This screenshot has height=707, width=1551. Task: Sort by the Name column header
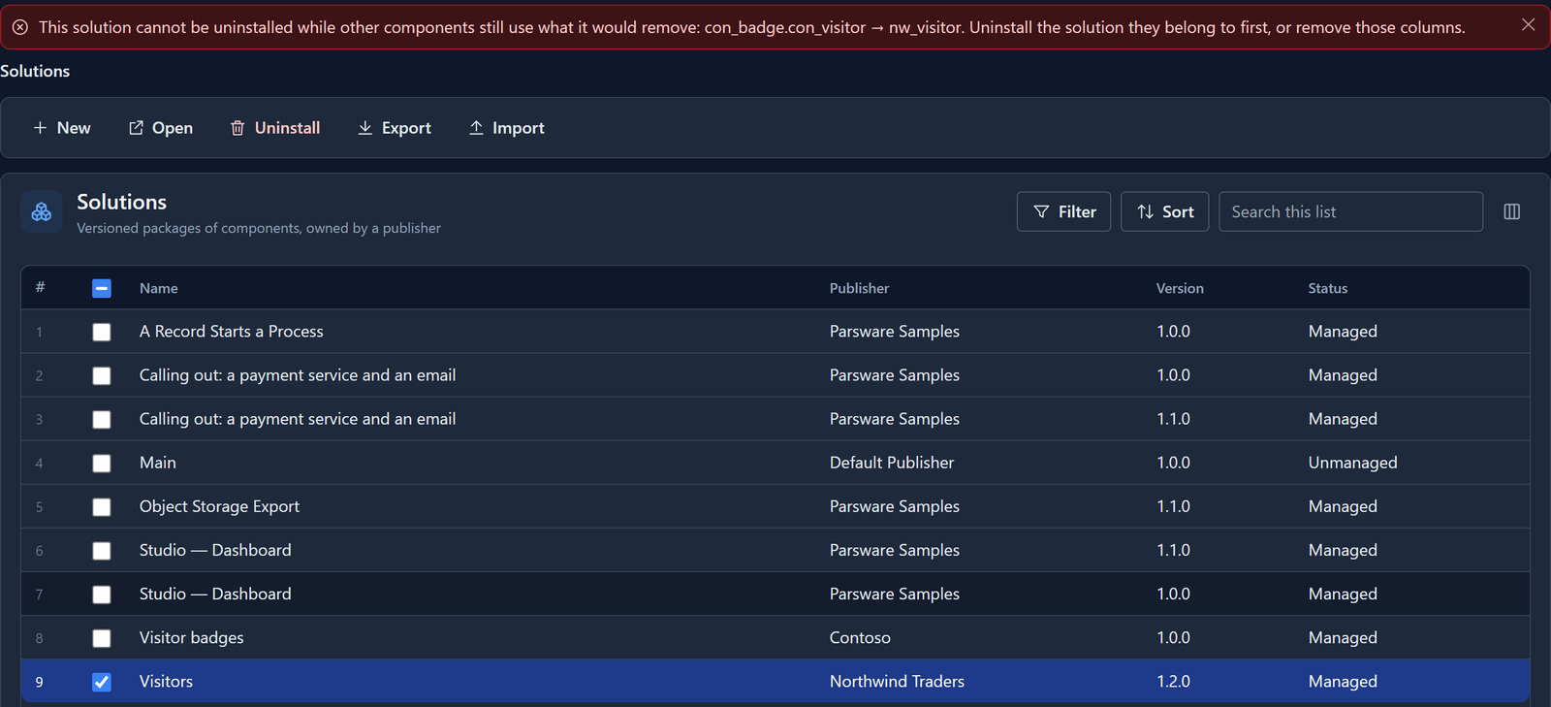coord(158,288)
